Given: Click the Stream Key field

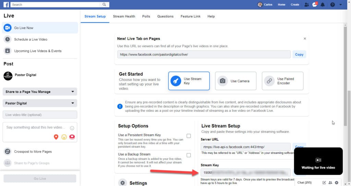Looking at the screenshot, I should [x=245, y=173].
